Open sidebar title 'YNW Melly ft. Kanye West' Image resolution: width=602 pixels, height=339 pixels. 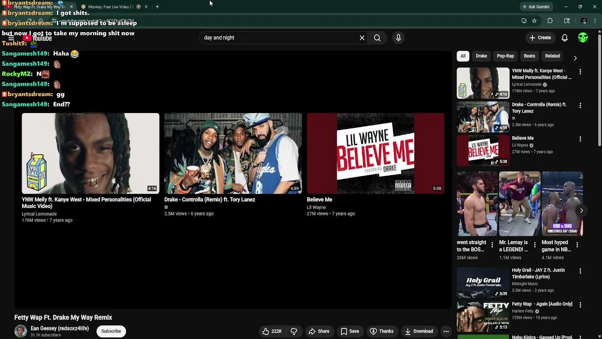coord(541,74)
